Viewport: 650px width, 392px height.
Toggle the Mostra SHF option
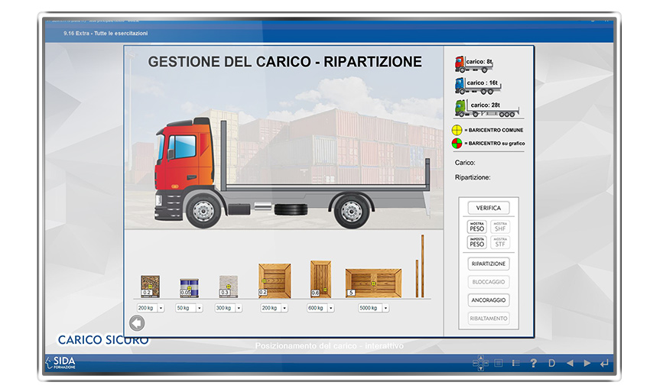tap(500, 226)
